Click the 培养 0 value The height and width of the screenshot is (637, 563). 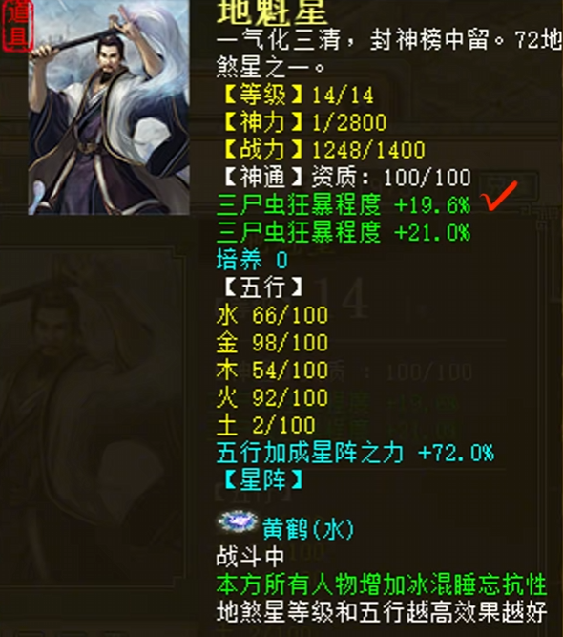(252, 260)
